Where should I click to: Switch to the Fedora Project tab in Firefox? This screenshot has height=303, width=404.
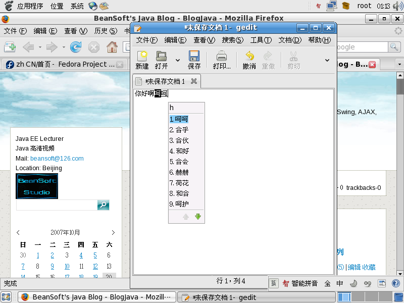point(65,65)
